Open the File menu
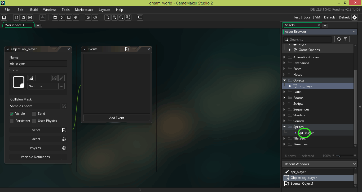Screen dimensions: 362x192 coord(7,10)
